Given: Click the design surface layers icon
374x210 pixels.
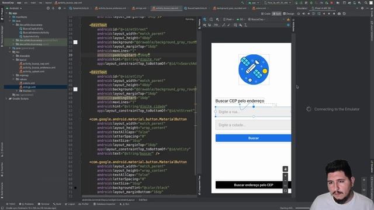Looking at the screenshot, I should pyautogui.click(x=205, y=19).
